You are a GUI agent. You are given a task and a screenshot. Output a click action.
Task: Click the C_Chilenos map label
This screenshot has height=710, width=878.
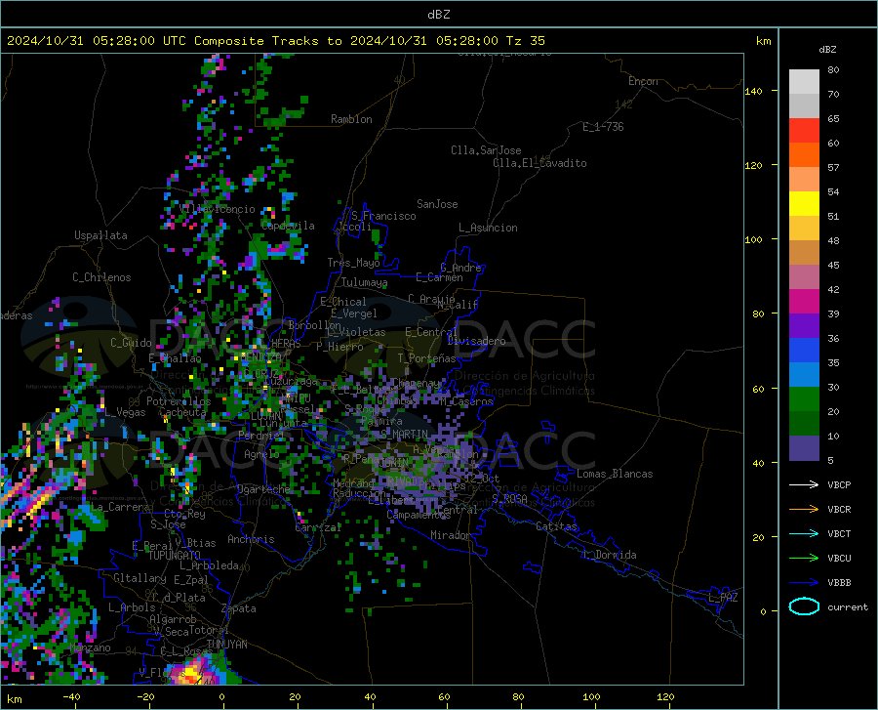pos(101,277)
